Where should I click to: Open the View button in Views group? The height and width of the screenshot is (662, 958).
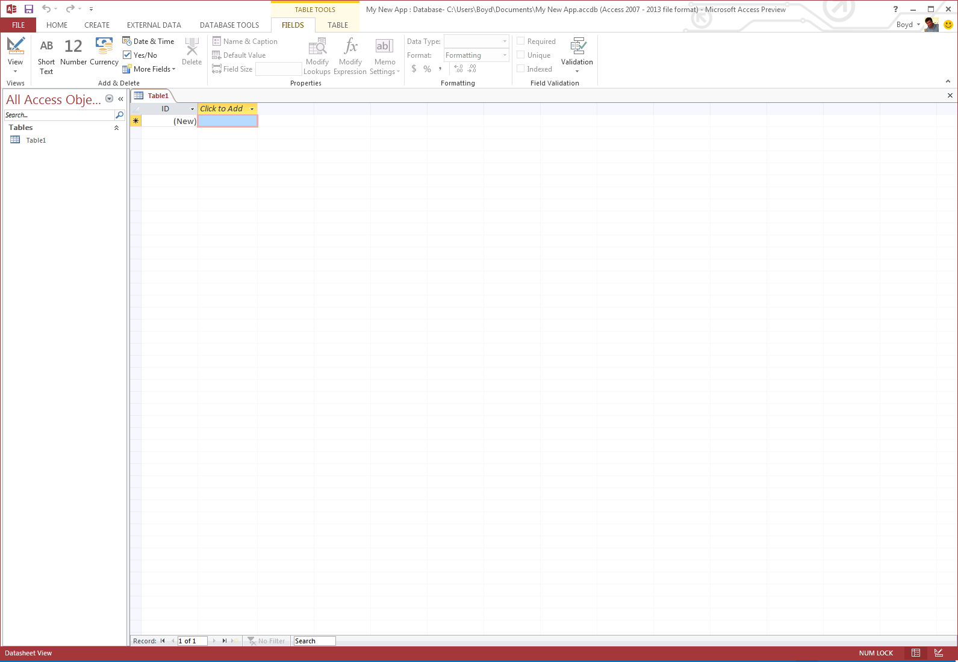(15, 55)
